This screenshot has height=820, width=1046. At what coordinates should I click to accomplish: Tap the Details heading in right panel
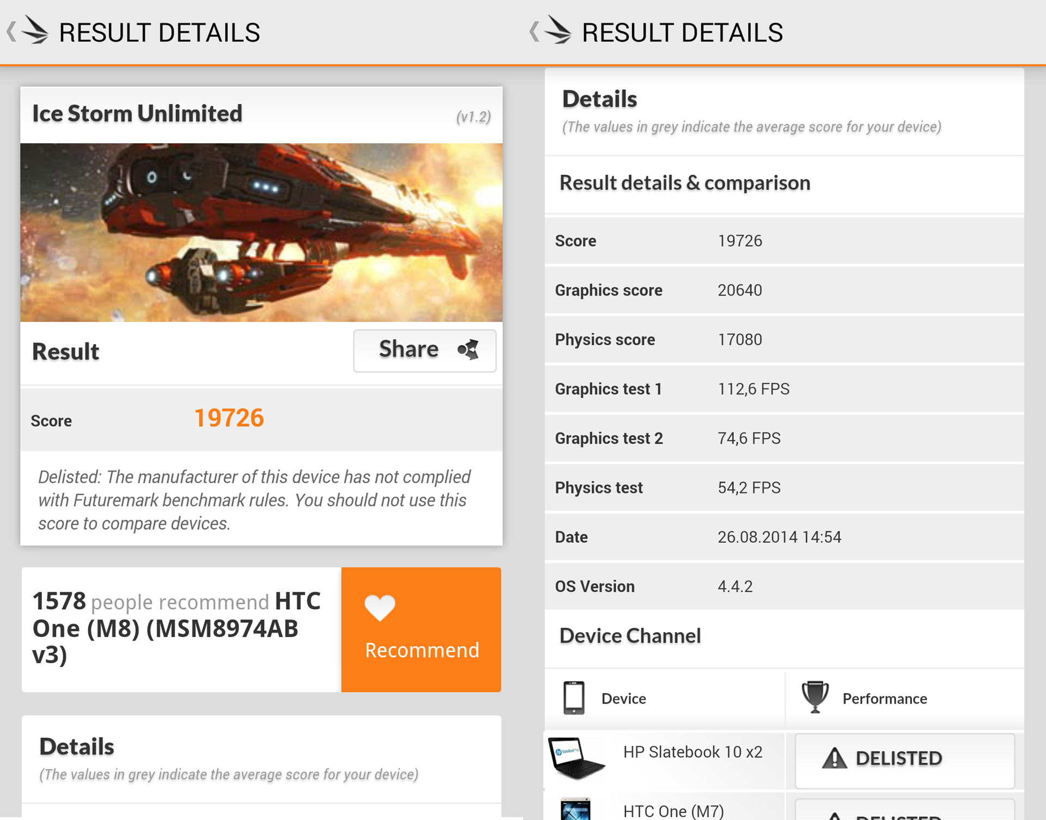point(599,99)
